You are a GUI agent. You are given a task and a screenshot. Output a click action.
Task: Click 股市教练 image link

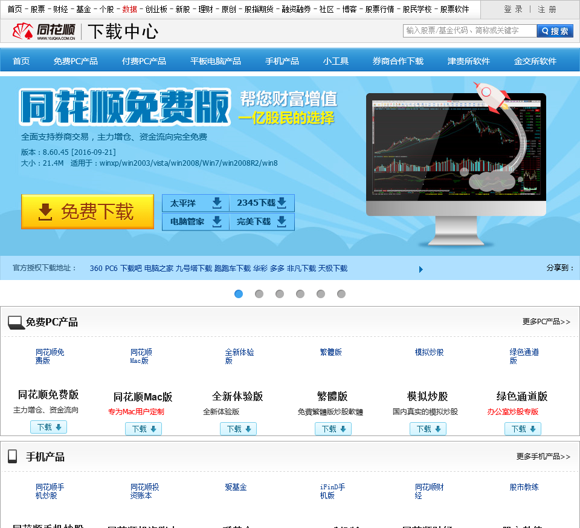[524, 487]
